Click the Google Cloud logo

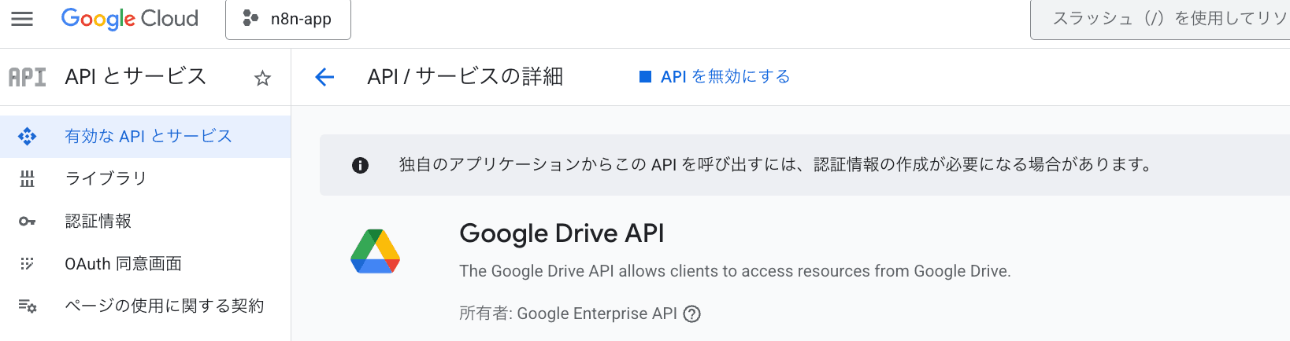coord(129,19)
